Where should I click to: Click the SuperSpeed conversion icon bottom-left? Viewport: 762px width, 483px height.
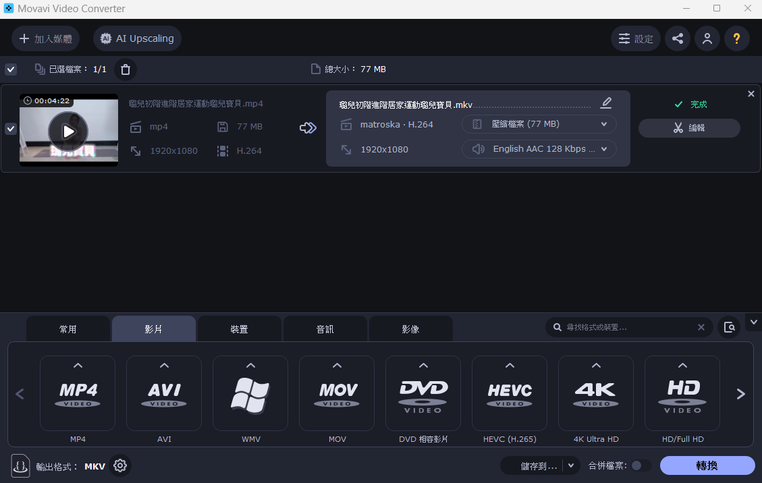(20, 466)
